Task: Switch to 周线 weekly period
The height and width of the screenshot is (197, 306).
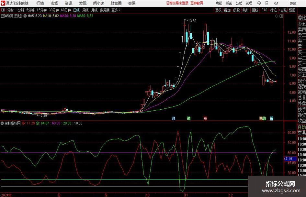Action: tap(85, 10)
